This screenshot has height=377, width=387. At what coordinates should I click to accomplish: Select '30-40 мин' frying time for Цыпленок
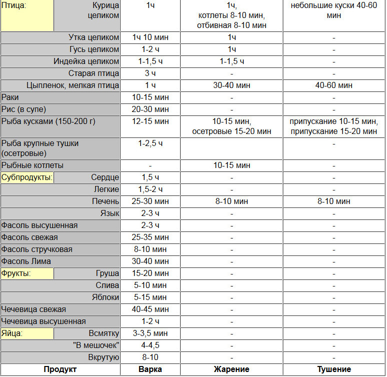pos(231,85)
